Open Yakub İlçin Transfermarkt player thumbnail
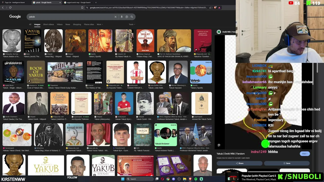 click(x=122, y=135)
